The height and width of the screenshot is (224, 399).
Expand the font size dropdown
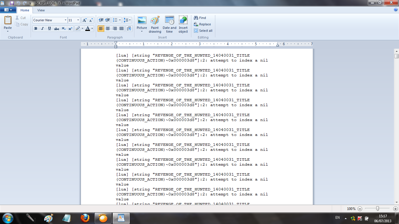(78, 20)
